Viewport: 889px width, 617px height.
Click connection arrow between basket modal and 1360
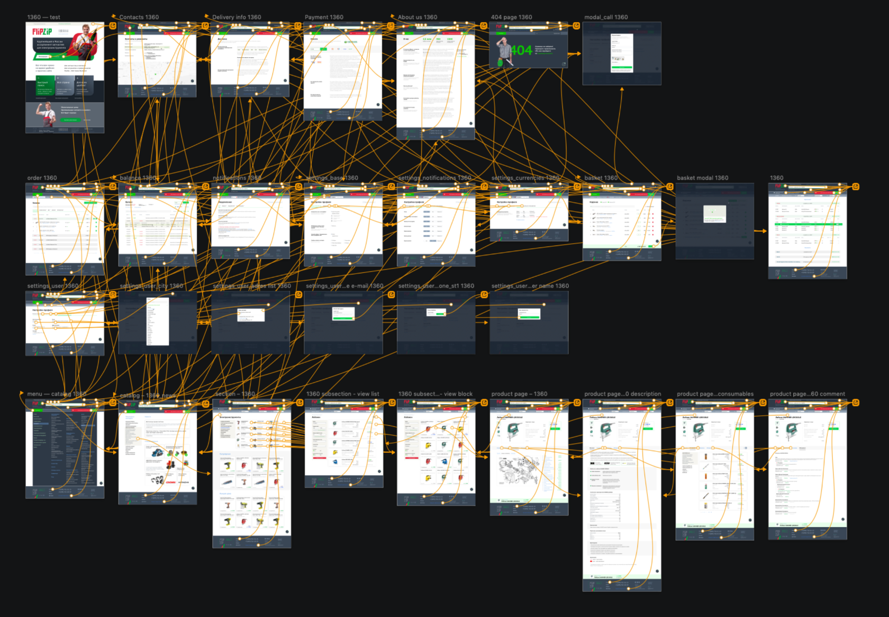click(x=760, y=231)
